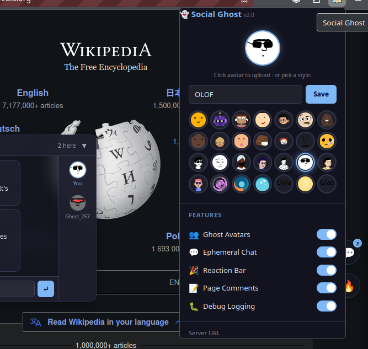Choose the purple robot avatar style
The width and height of the screenshot is (368, 349).
pyautogui.click(x=220, y=120)
